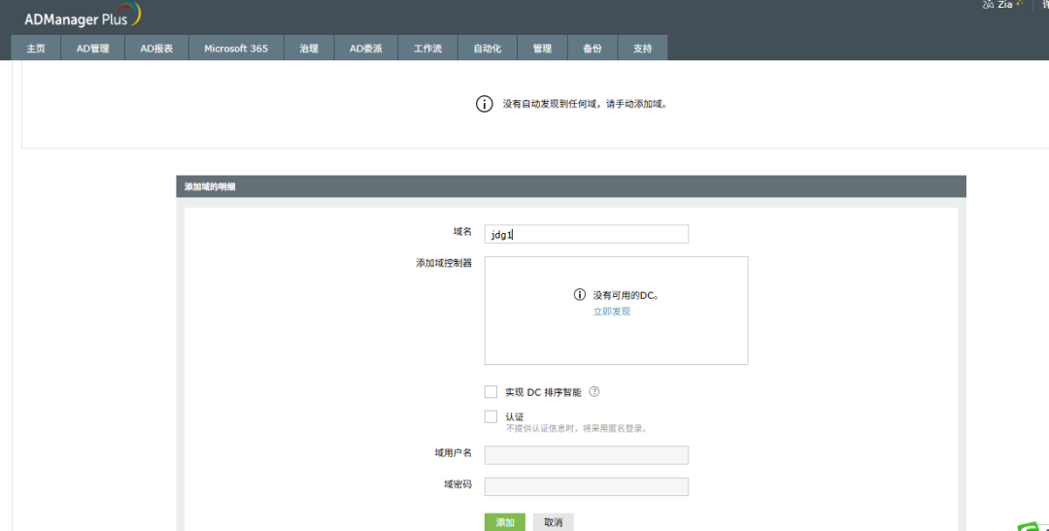The image size is (1049, 531).
Task: Click the 域用户名 input field
Action: pos(587,455)
